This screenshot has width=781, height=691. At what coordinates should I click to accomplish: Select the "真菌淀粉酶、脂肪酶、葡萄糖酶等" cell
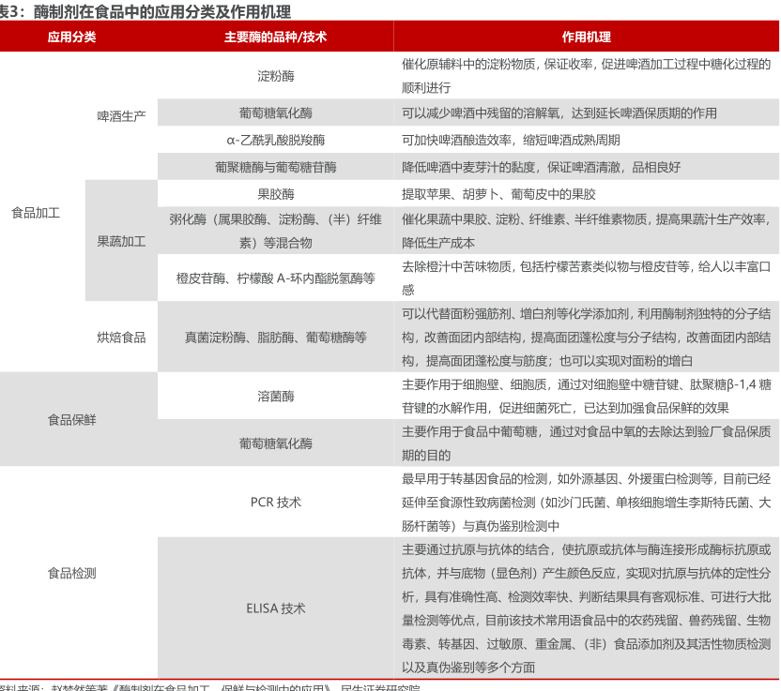point(275,338)
